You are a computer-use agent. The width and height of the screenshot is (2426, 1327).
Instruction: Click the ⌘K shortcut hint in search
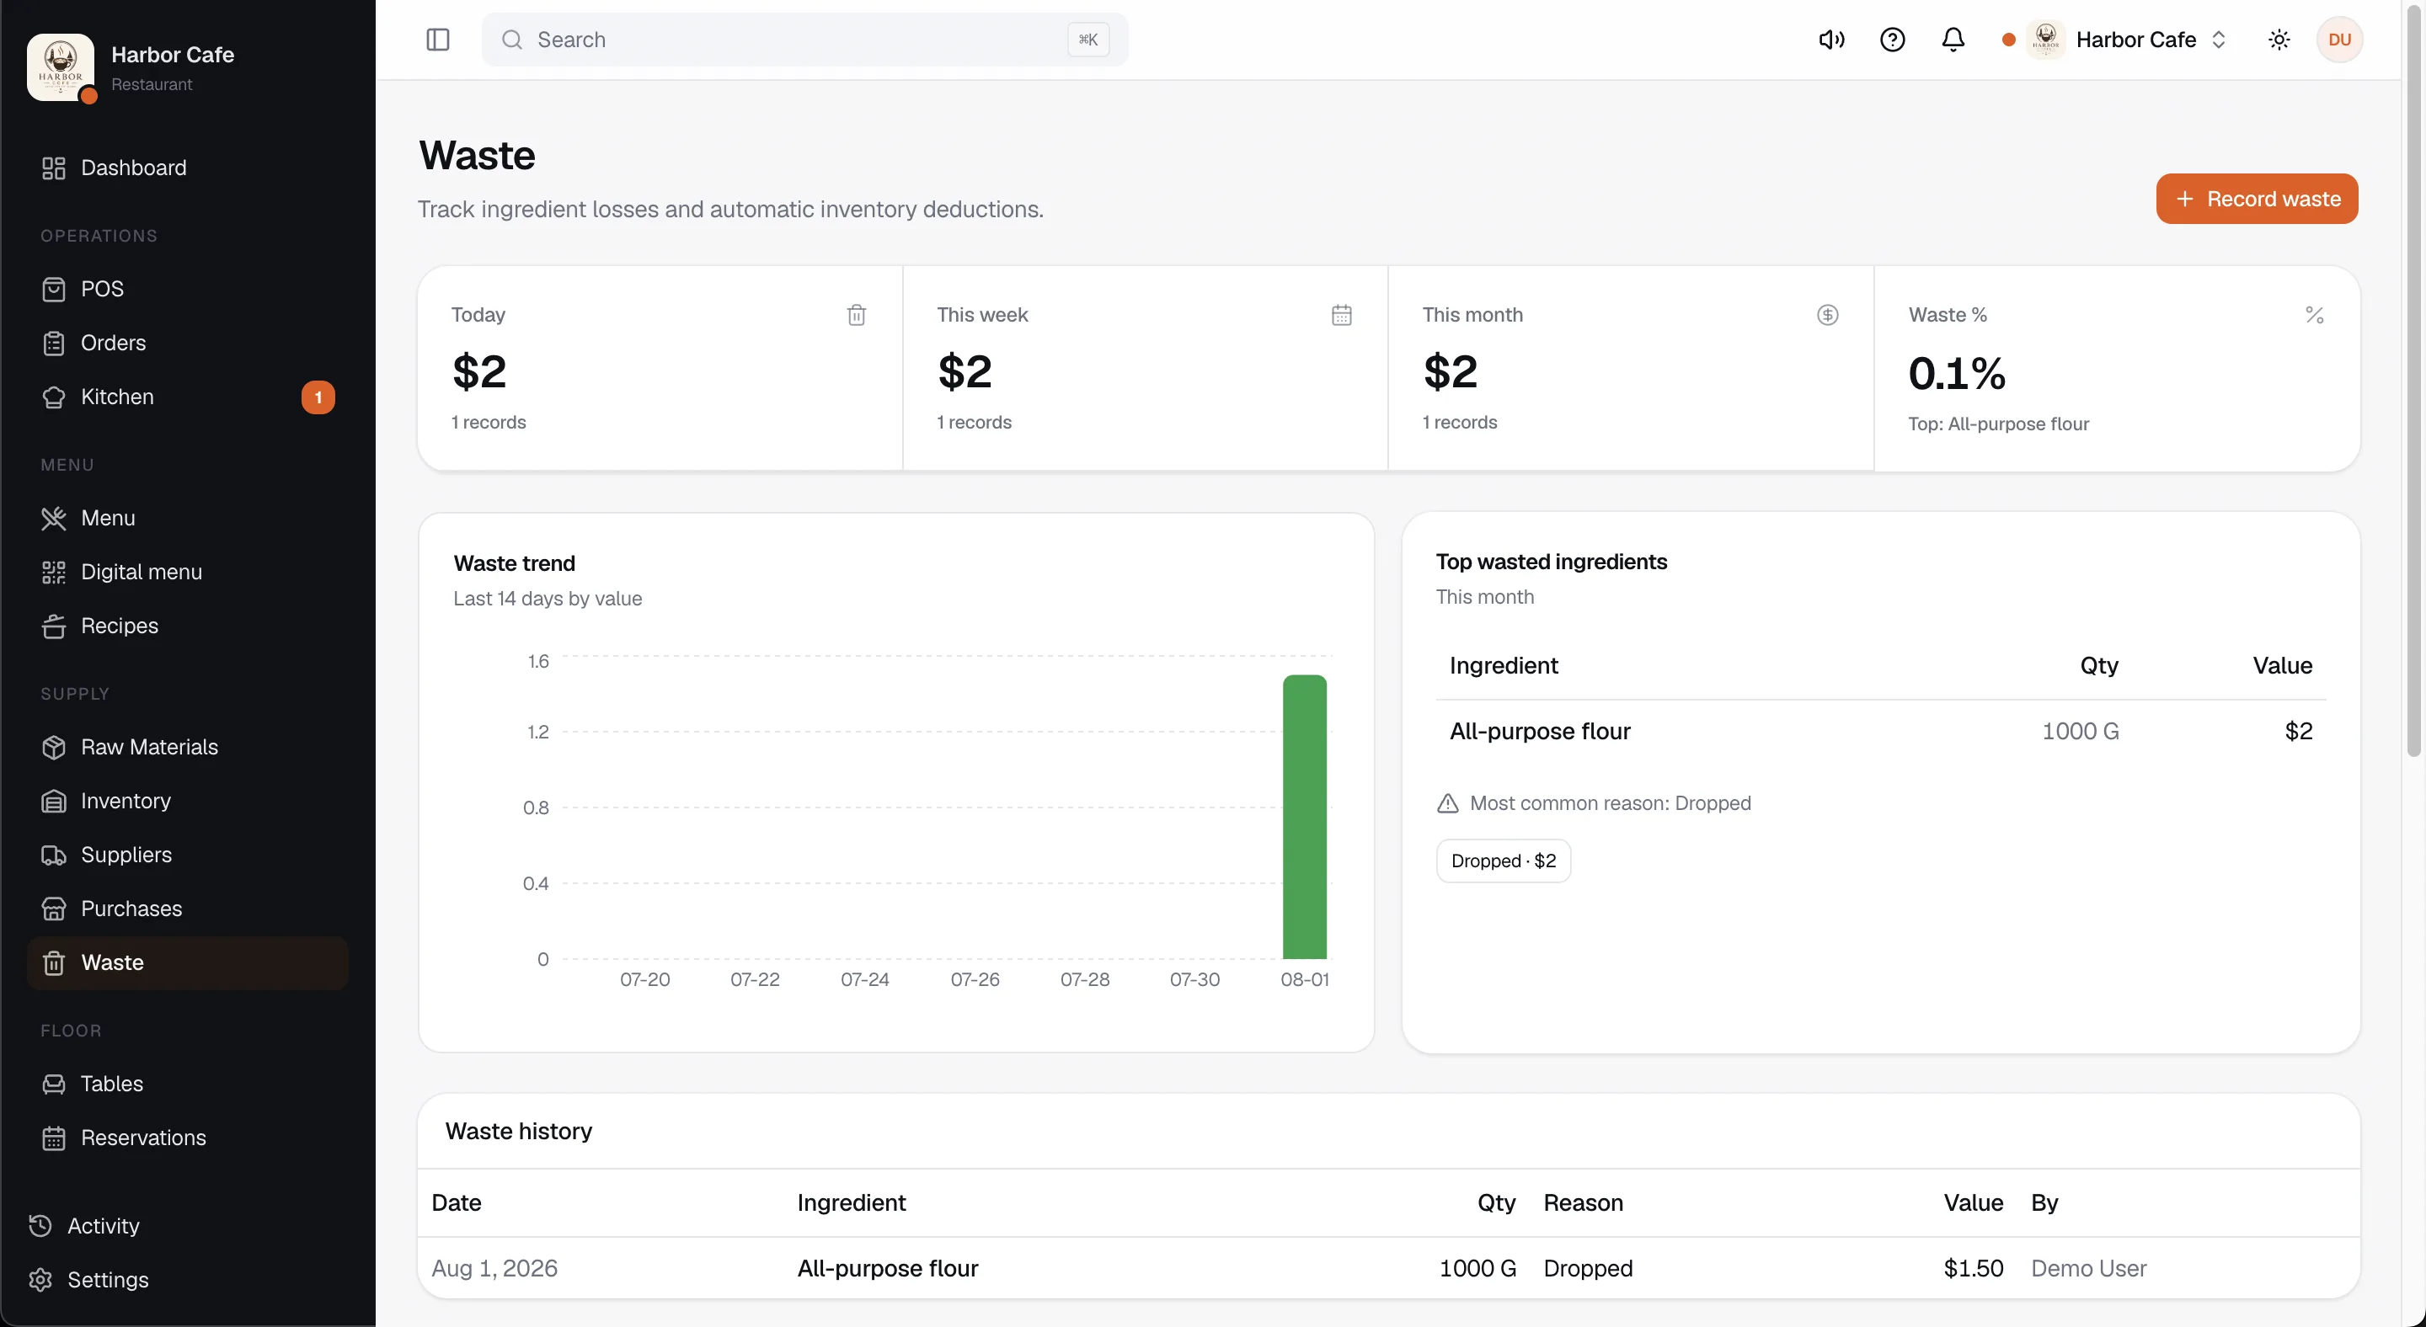point(1087,40)
